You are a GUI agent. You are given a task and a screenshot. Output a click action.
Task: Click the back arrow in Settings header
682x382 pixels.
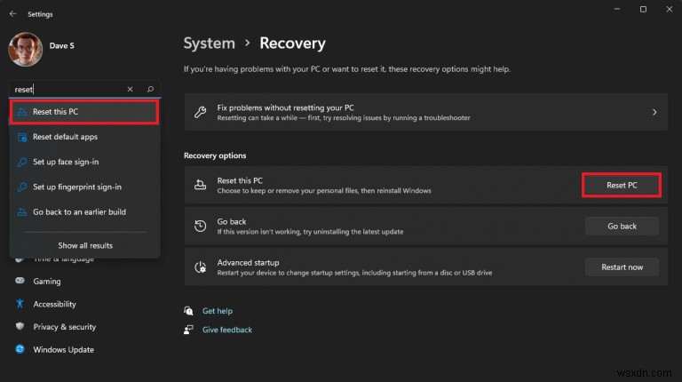click(x=13, y=14)
